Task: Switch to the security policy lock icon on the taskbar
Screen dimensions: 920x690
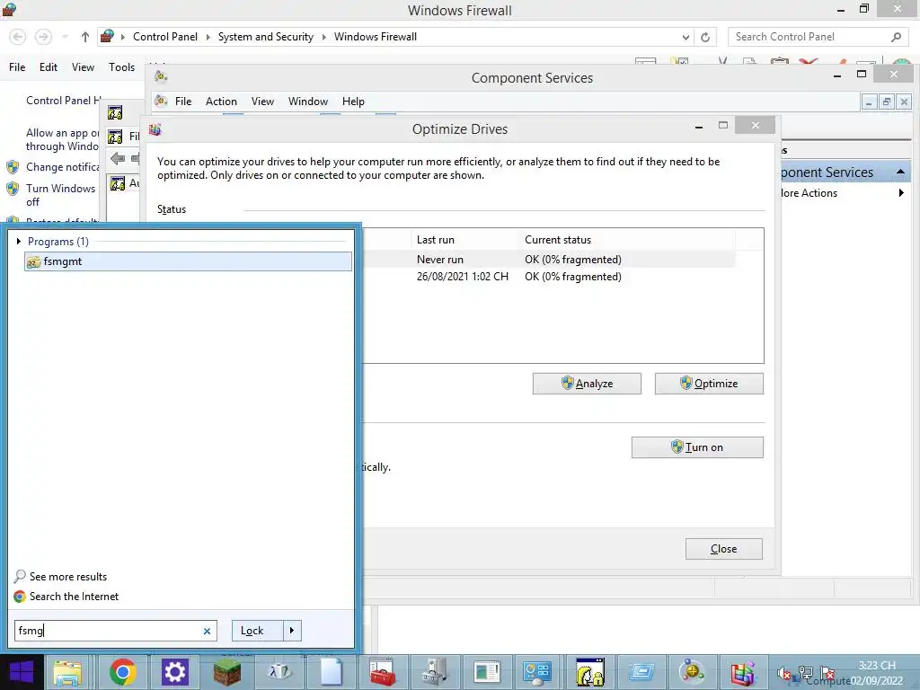Action: click(590, 672)
